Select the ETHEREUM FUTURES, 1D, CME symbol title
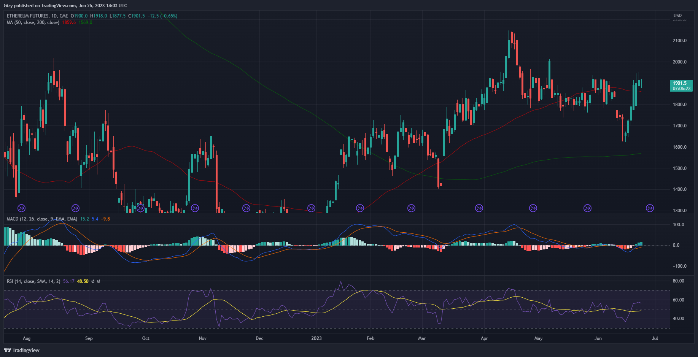 (37, 16)
